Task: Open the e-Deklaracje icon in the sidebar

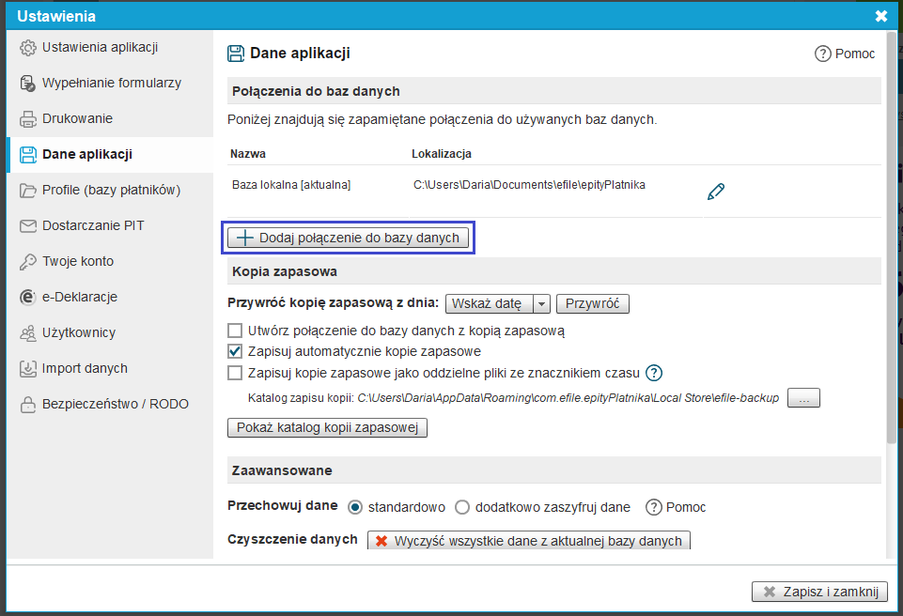Action: (27, 297)
